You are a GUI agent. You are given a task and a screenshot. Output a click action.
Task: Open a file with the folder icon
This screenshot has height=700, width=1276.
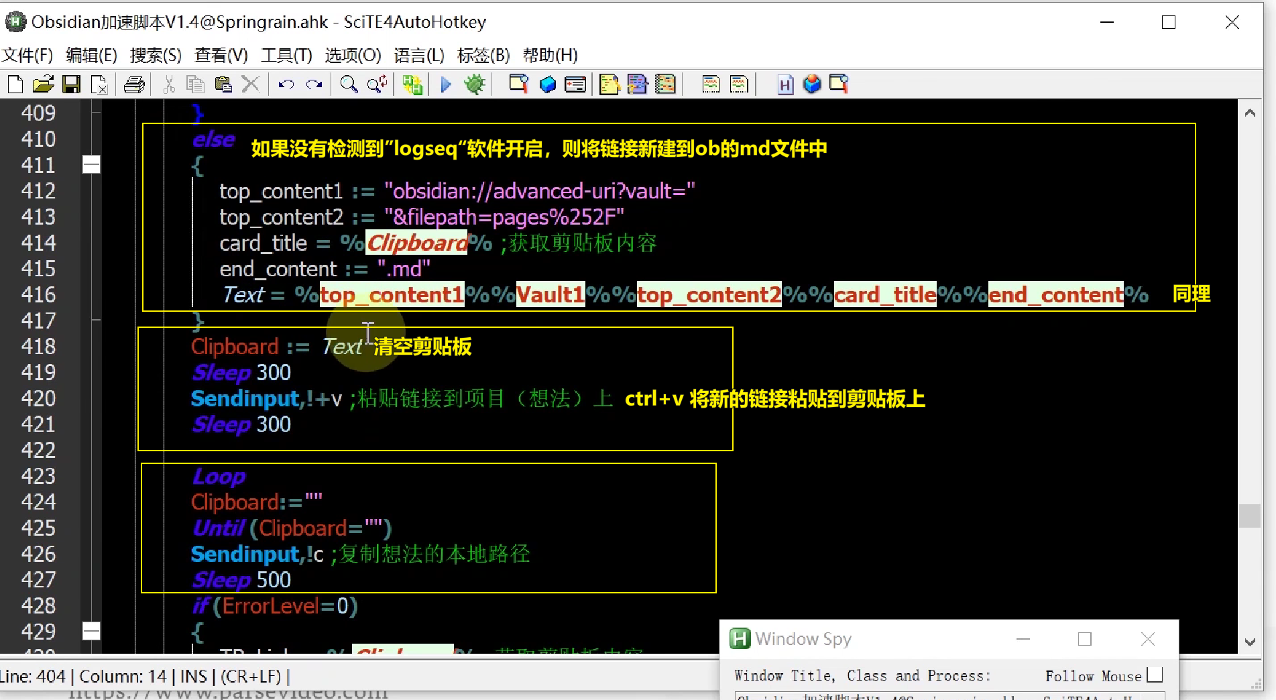click(x=43, y=84)
